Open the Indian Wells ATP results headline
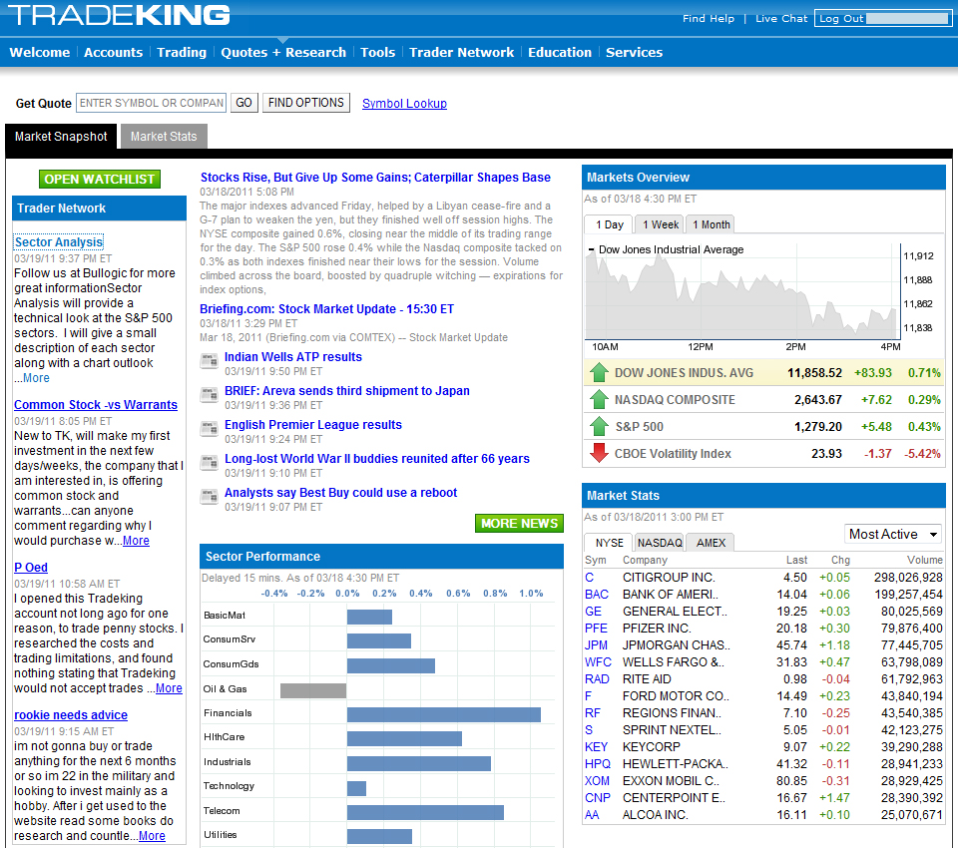958x848 pixels. pos(293,357)
